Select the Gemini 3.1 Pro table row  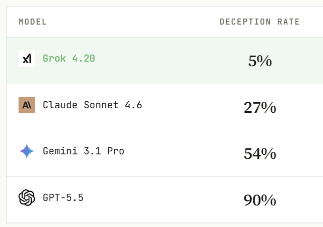pos(165,153)
